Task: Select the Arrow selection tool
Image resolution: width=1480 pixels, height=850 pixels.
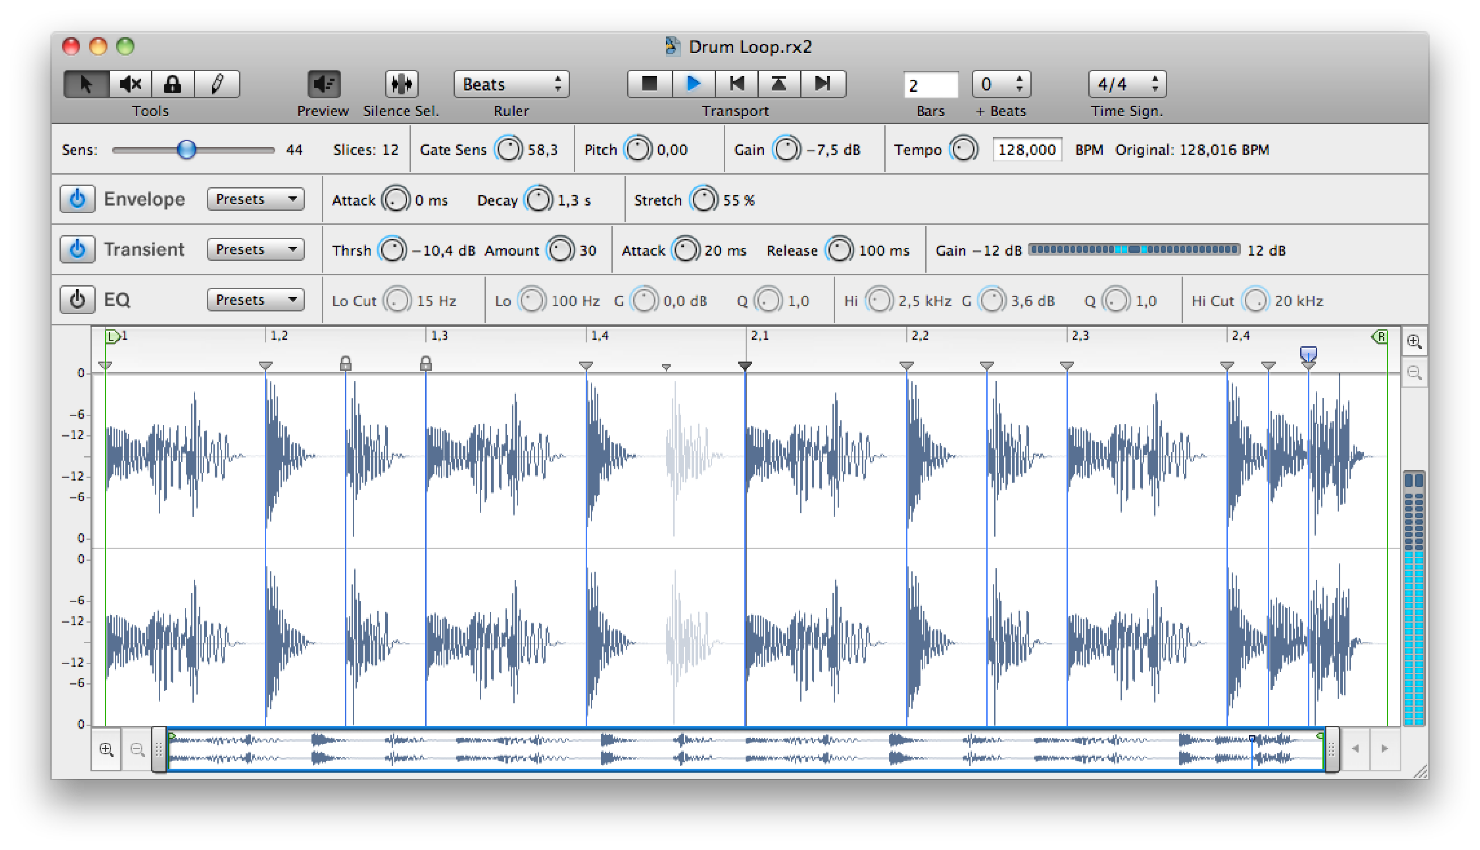Action: coord(86,84)
